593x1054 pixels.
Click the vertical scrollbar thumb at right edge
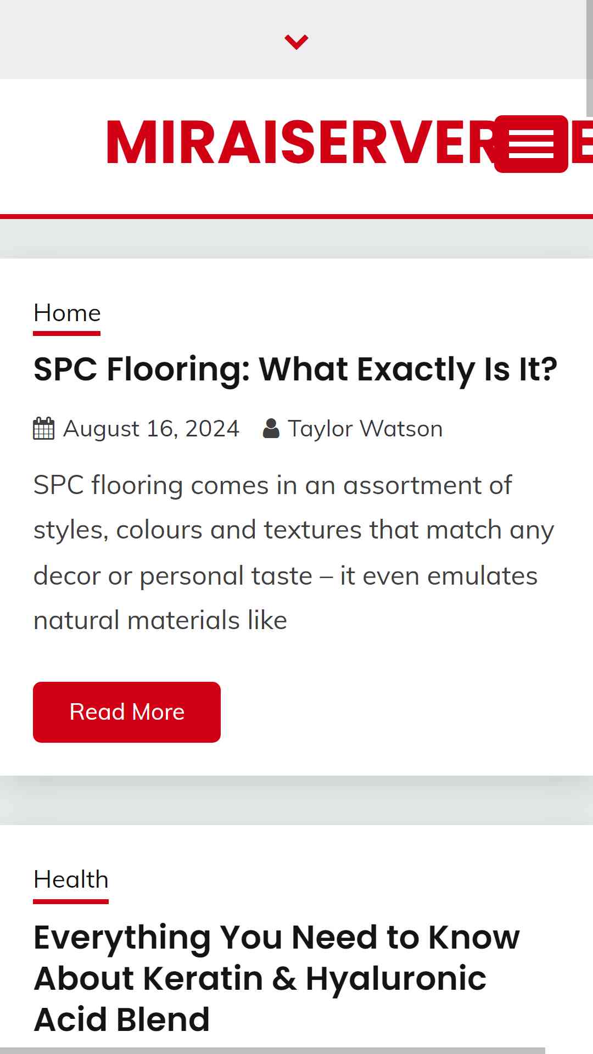(590, 58)
